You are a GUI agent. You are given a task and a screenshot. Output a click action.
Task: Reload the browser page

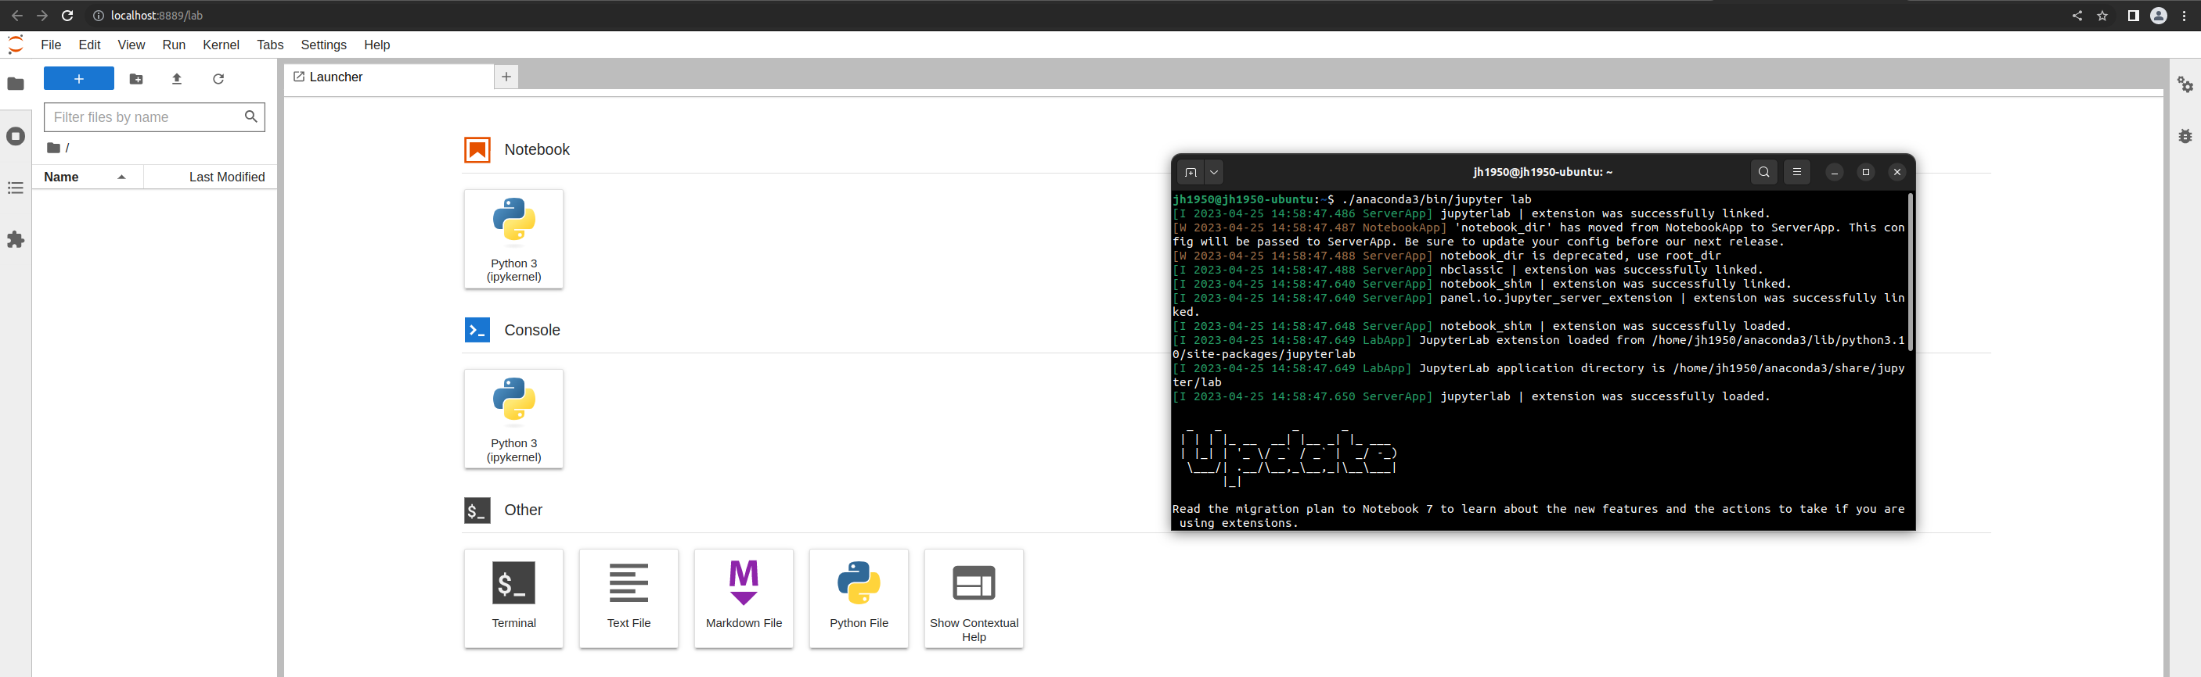point(67,16)
